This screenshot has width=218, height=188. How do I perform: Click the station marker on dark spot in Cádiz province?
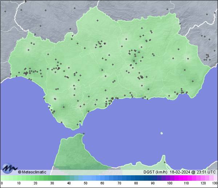(x=64, y=107)
